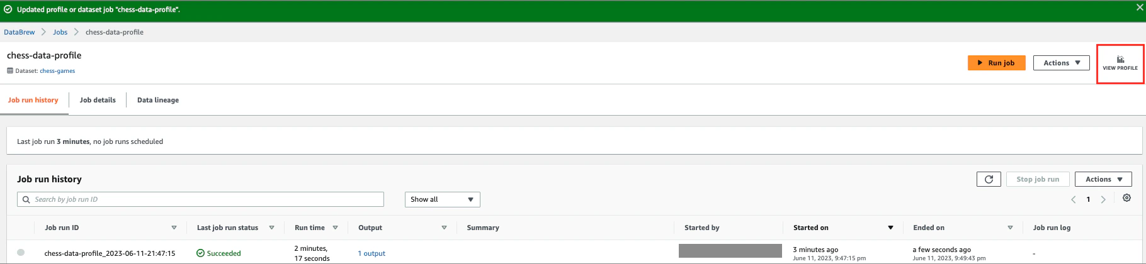Click the dataset table icon beside chess-games
1146x264 pixels.
pos(10,71)
